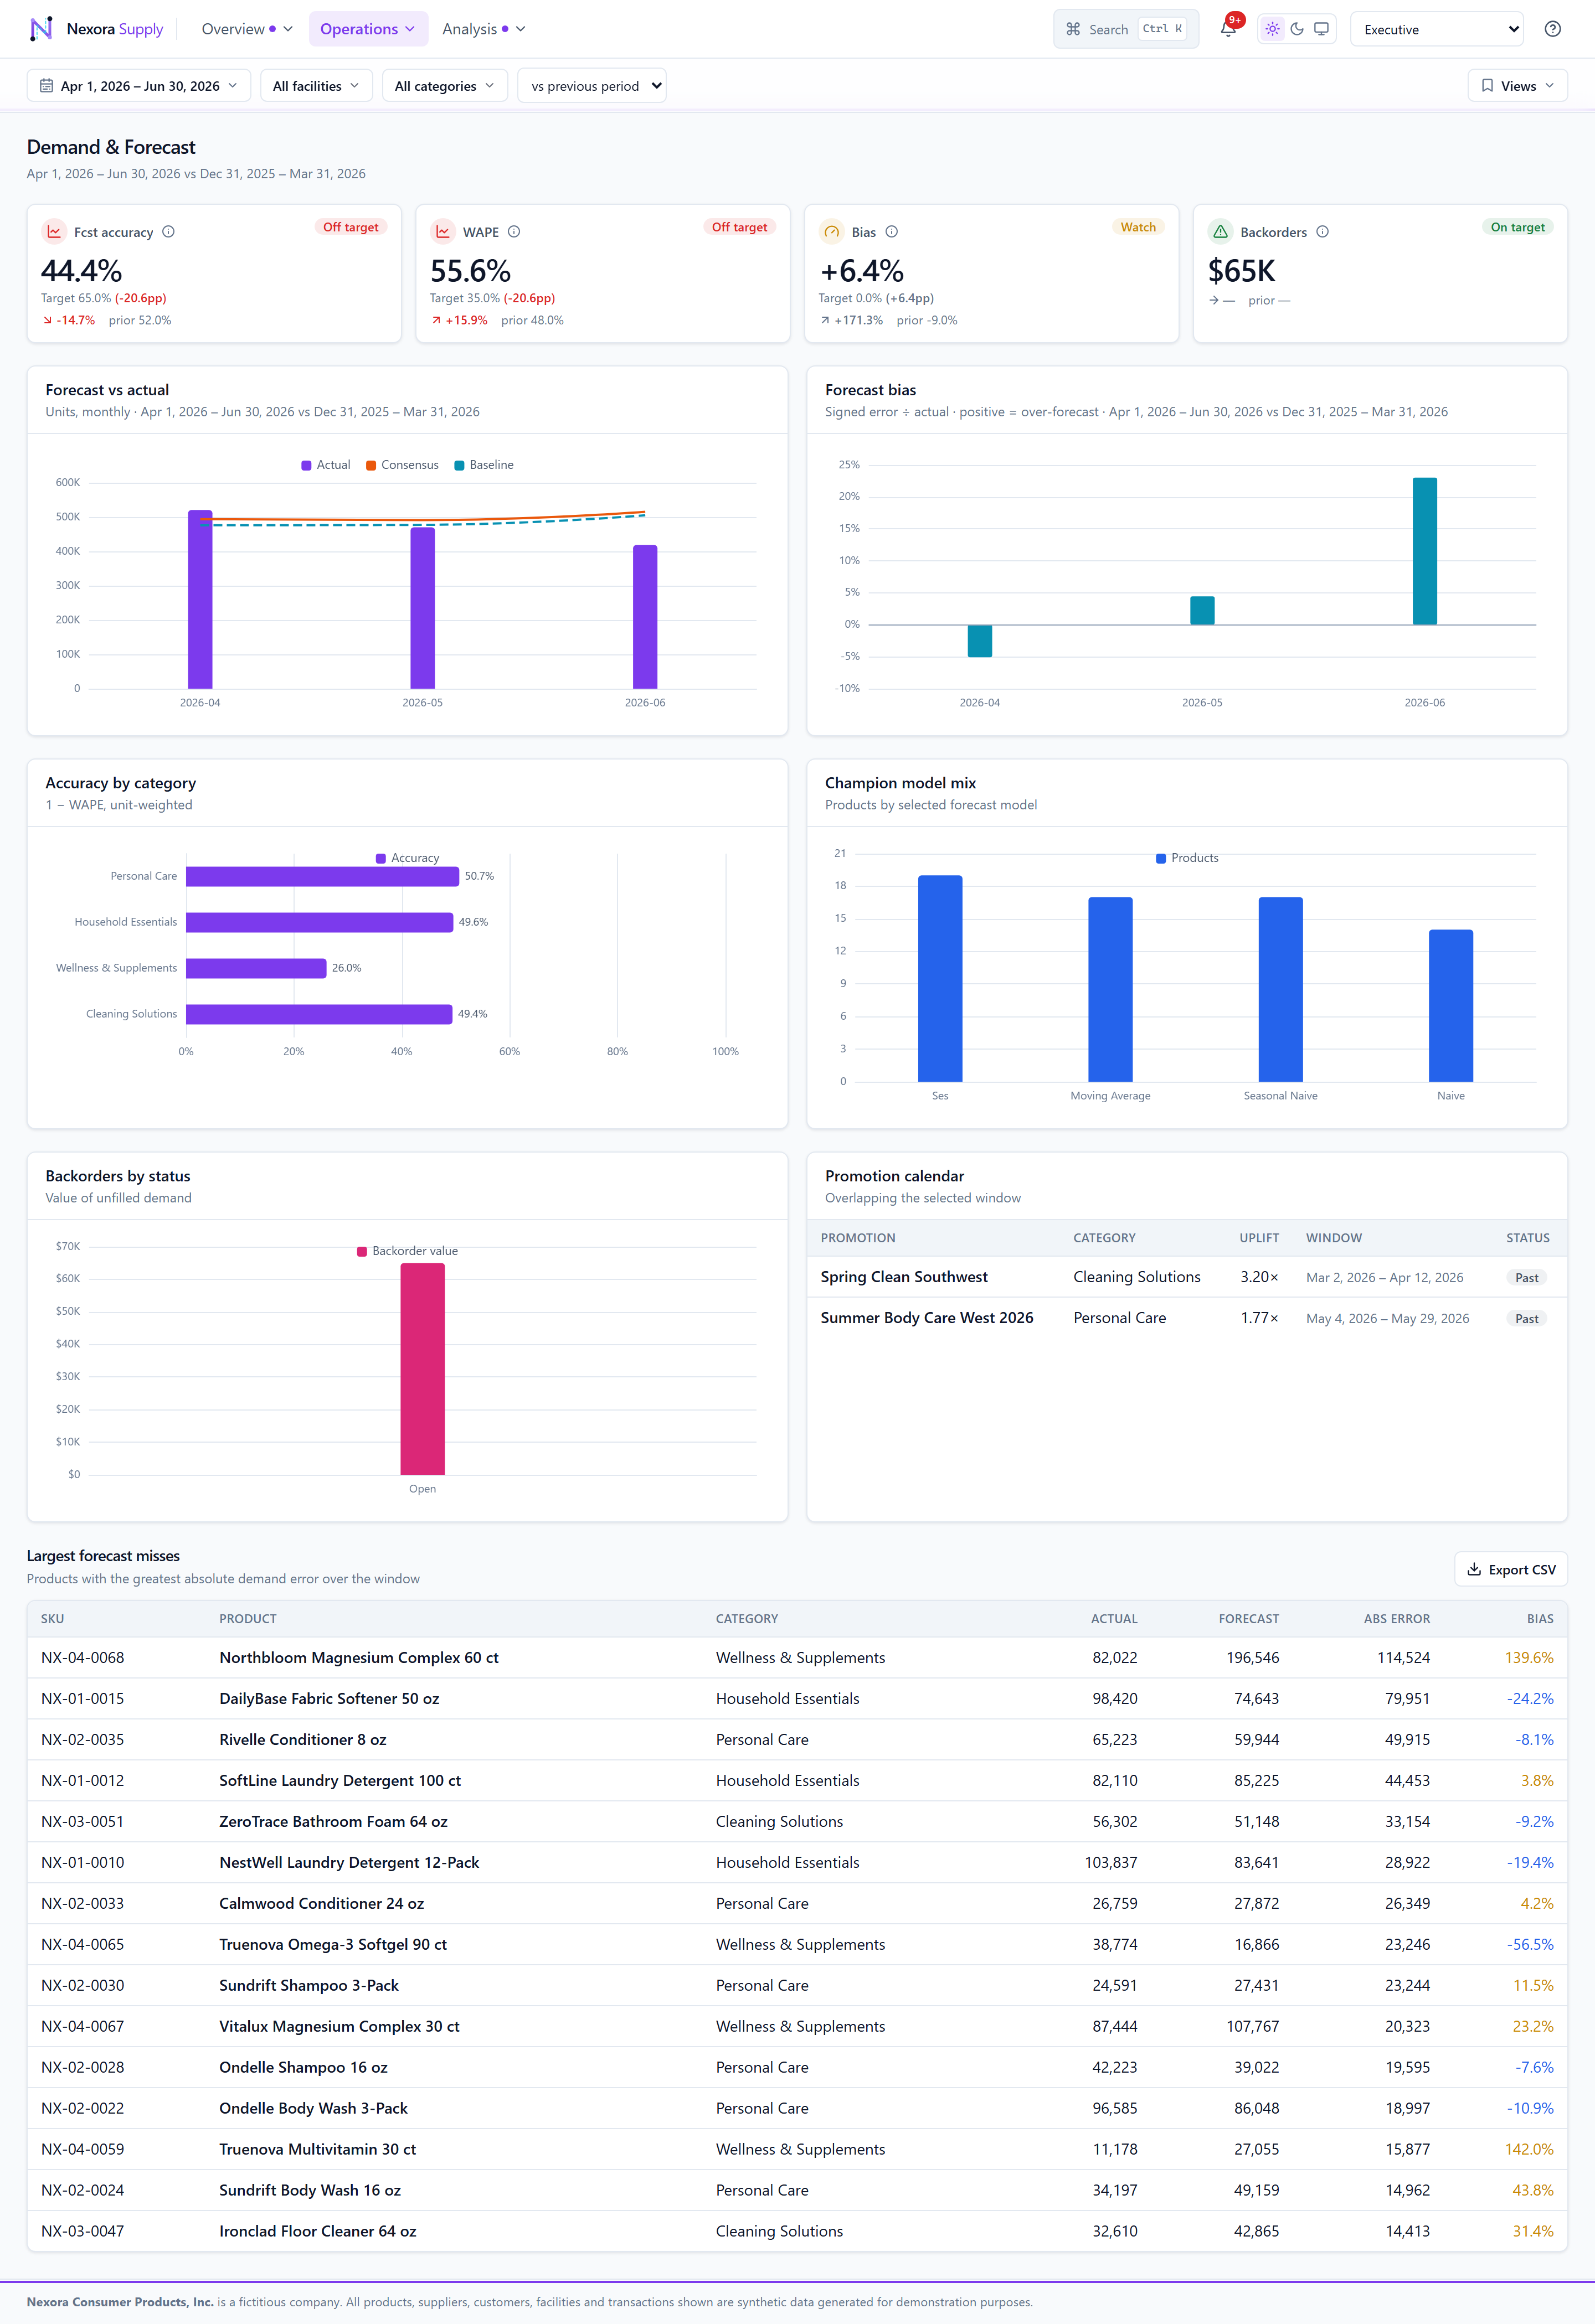Click the Search input field

coord(1126,29)
